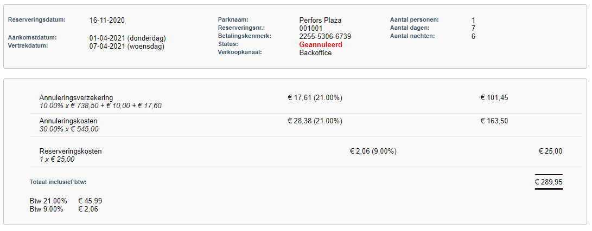Image resolution: width=592 pixels, height=231 pixels.
Task: Click the € 2,06 (9.00%) tax value
Action: pos(373,151)
